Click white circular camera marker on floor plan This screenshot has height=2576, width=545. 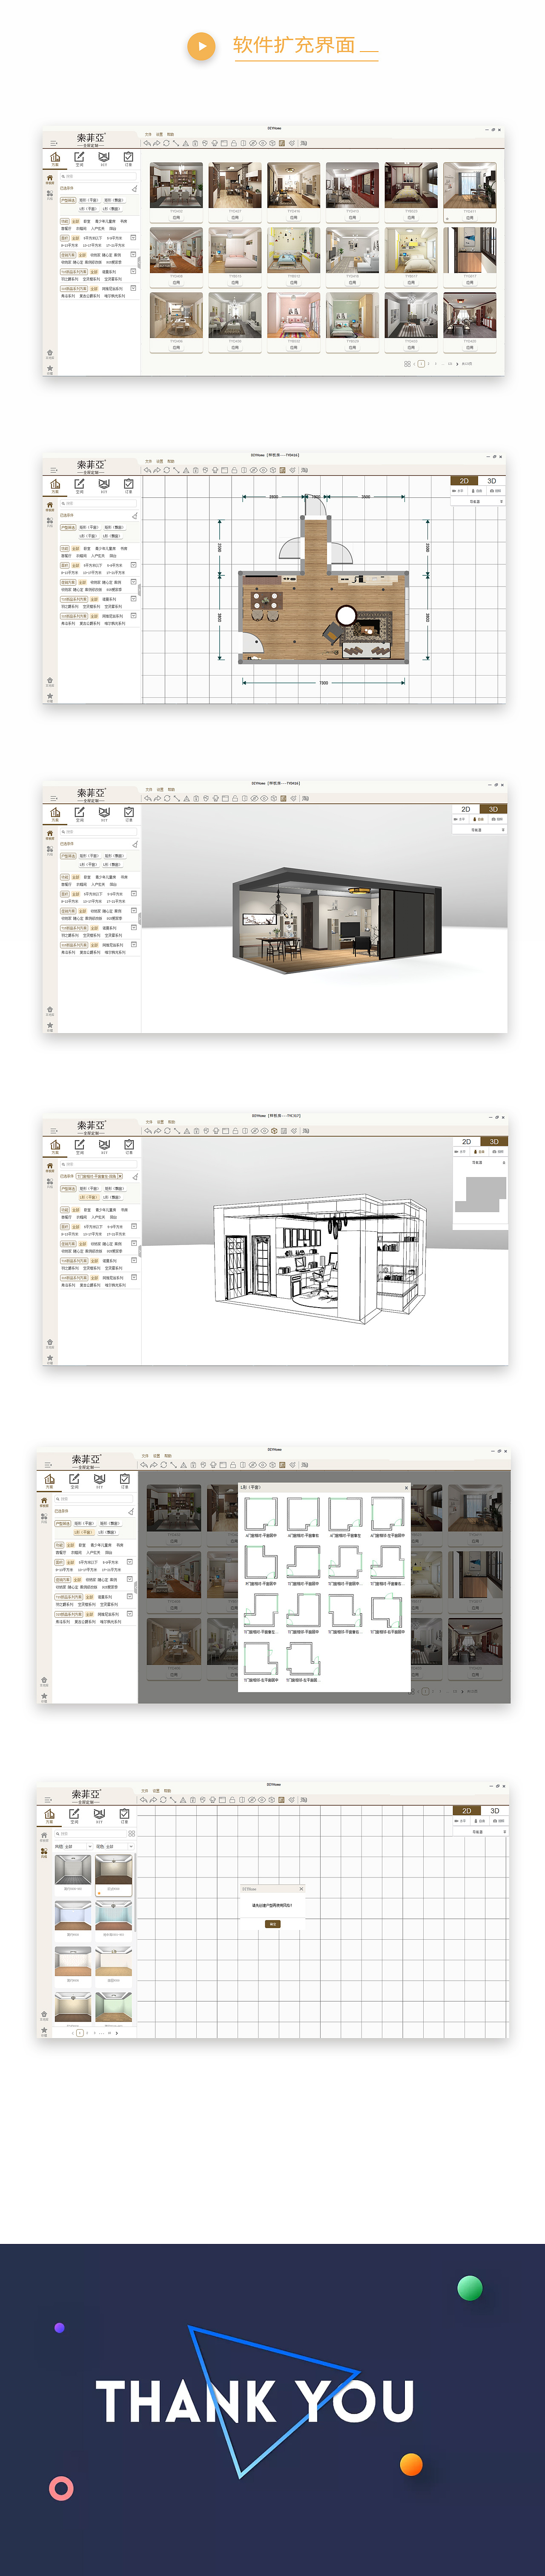345,615
